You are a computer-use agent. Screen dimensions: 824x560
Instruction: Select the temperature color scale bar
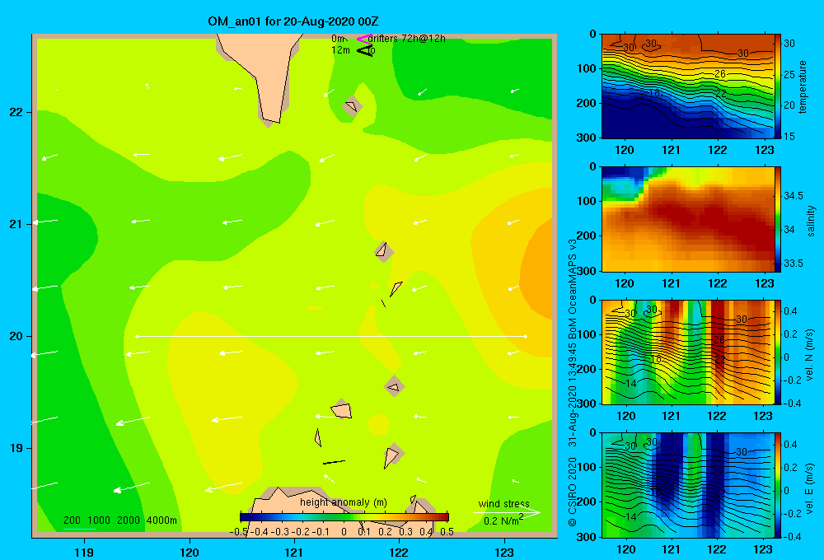778,86
